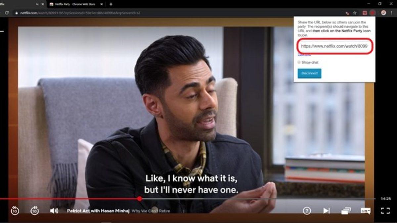Screen dimensions: 397x223
Task: Select the Netflix Party extension icon
Action: pyautogui.click(x=365, y=13)
